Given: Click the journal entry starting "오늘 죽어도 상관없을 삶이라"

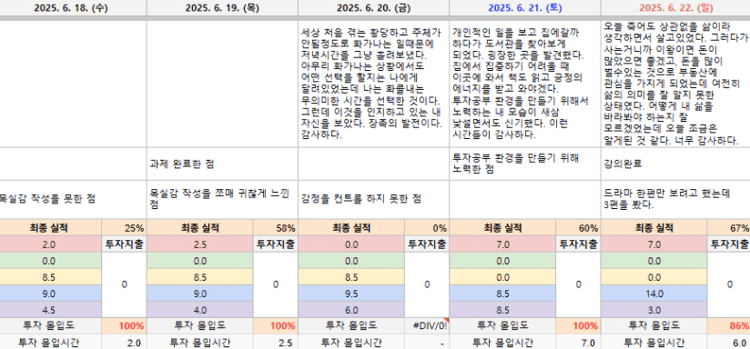Looking at the screenshot, I should click(x=675, y=84).
